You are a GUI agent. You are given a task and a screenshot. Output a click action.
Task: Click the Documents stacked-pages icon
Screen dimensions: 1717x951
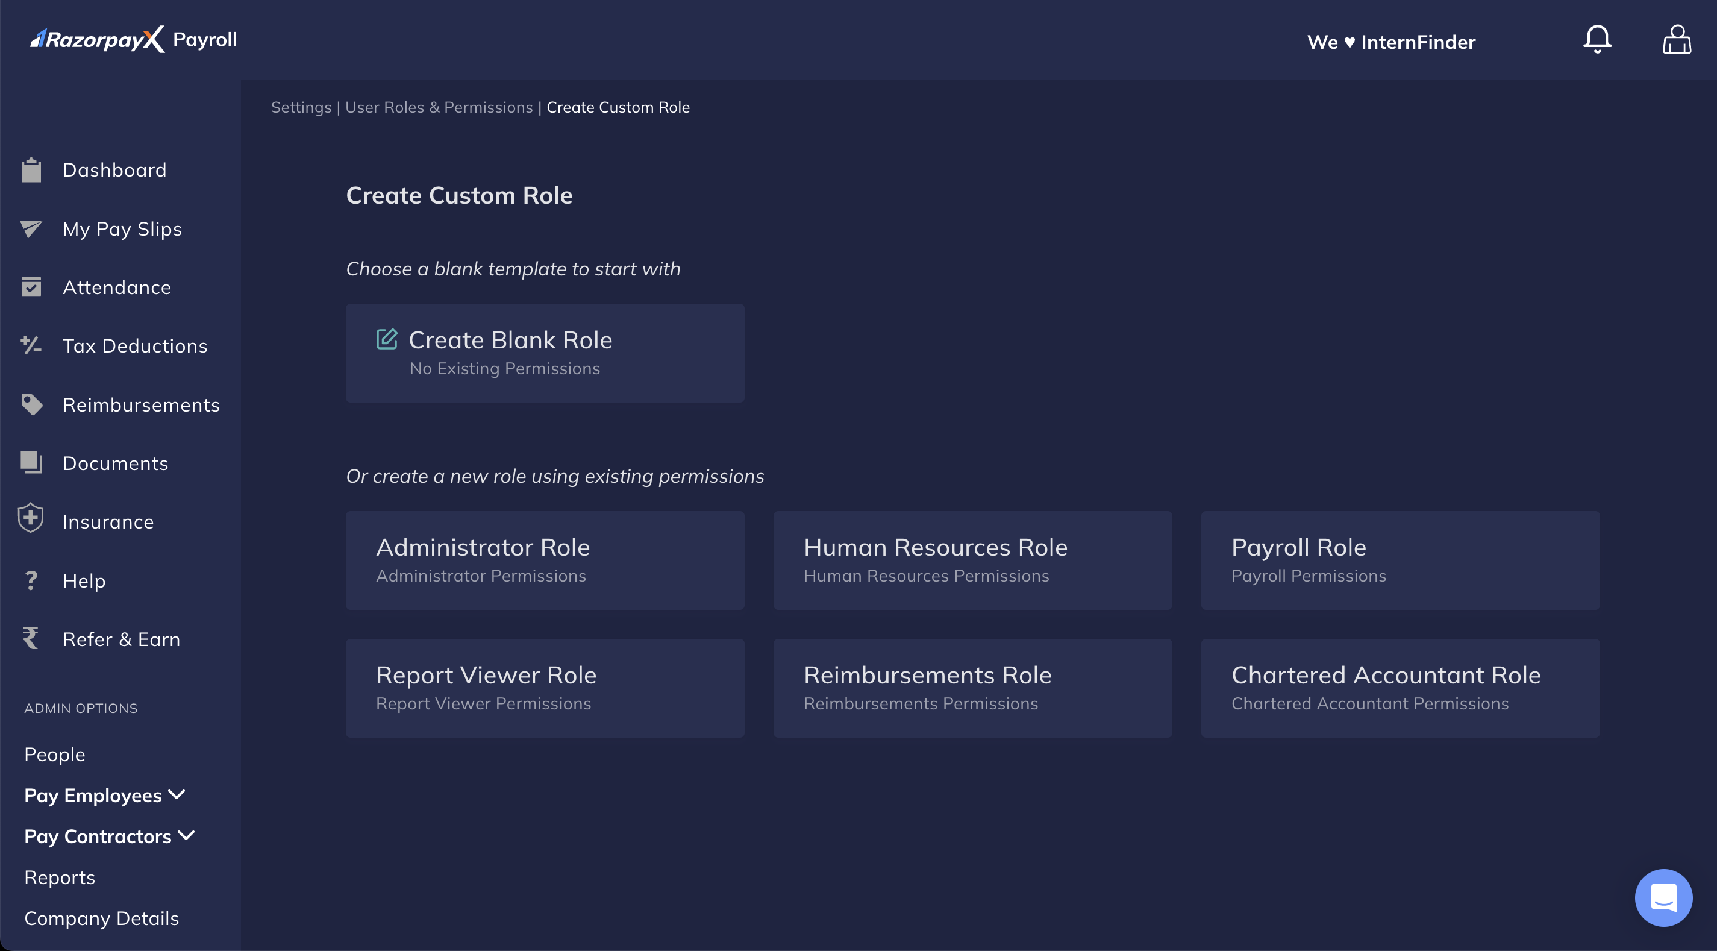pyautogui.click(x=31, y=462)
